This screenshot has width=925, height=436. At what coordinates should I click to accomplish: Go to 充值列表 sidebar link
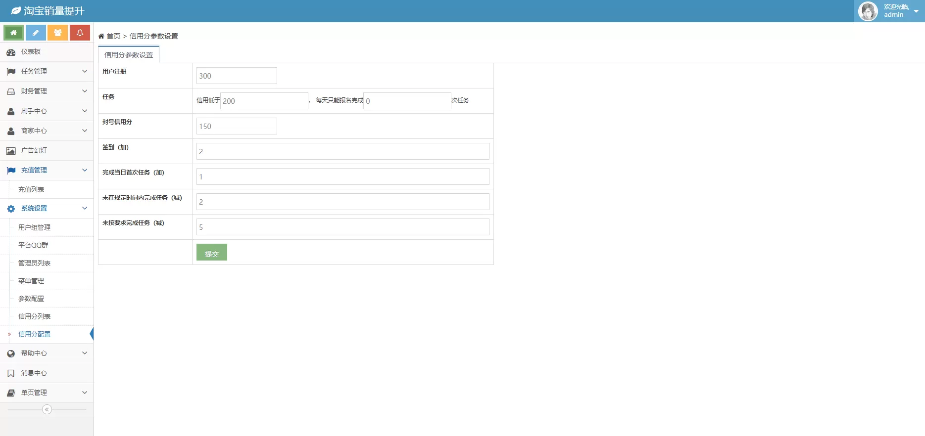click(x=31, y=189)
